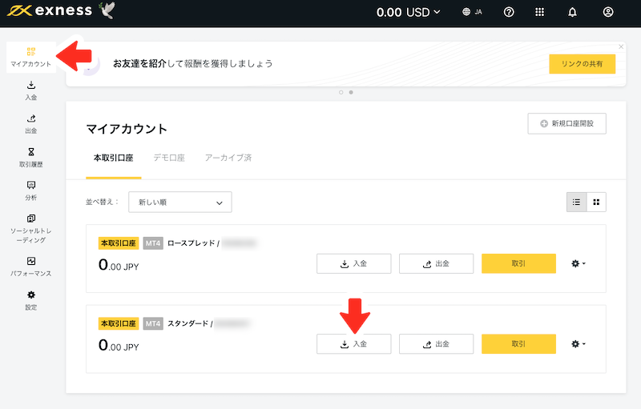Switch to list view layout
641x409 pixels.
point(576,202)
